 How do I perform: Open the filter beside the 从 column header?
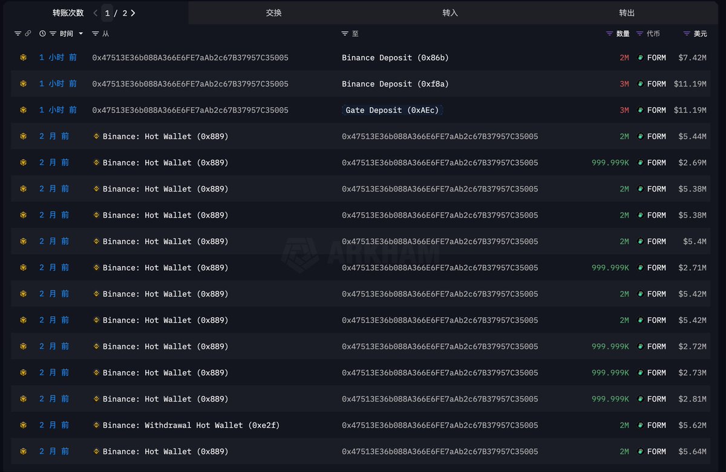click(96, 34)
